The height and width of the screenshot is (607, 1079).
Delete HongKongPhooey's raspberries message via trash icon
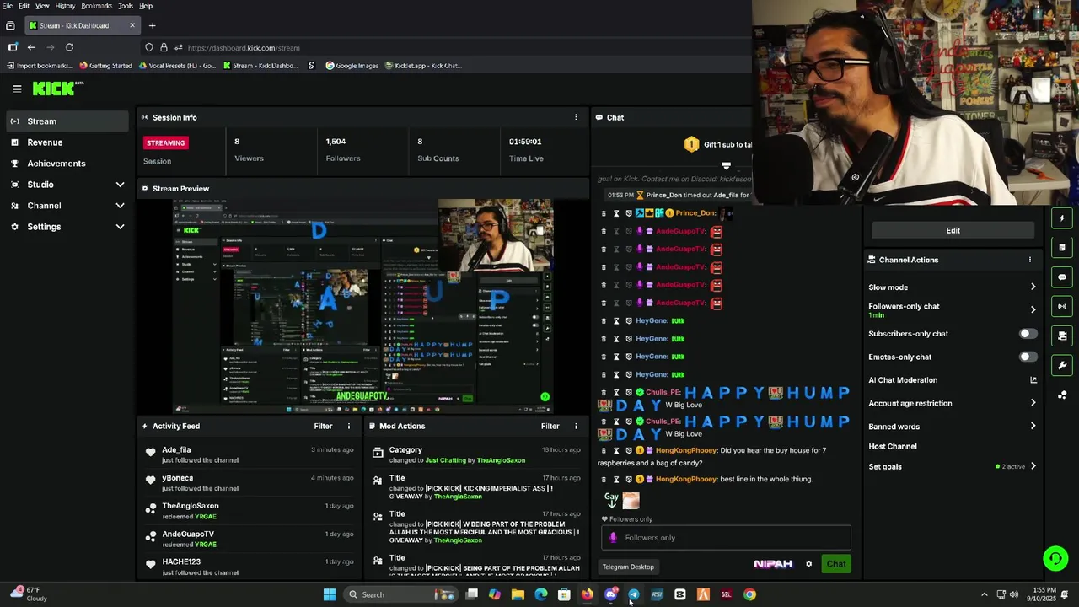(604, 450)
